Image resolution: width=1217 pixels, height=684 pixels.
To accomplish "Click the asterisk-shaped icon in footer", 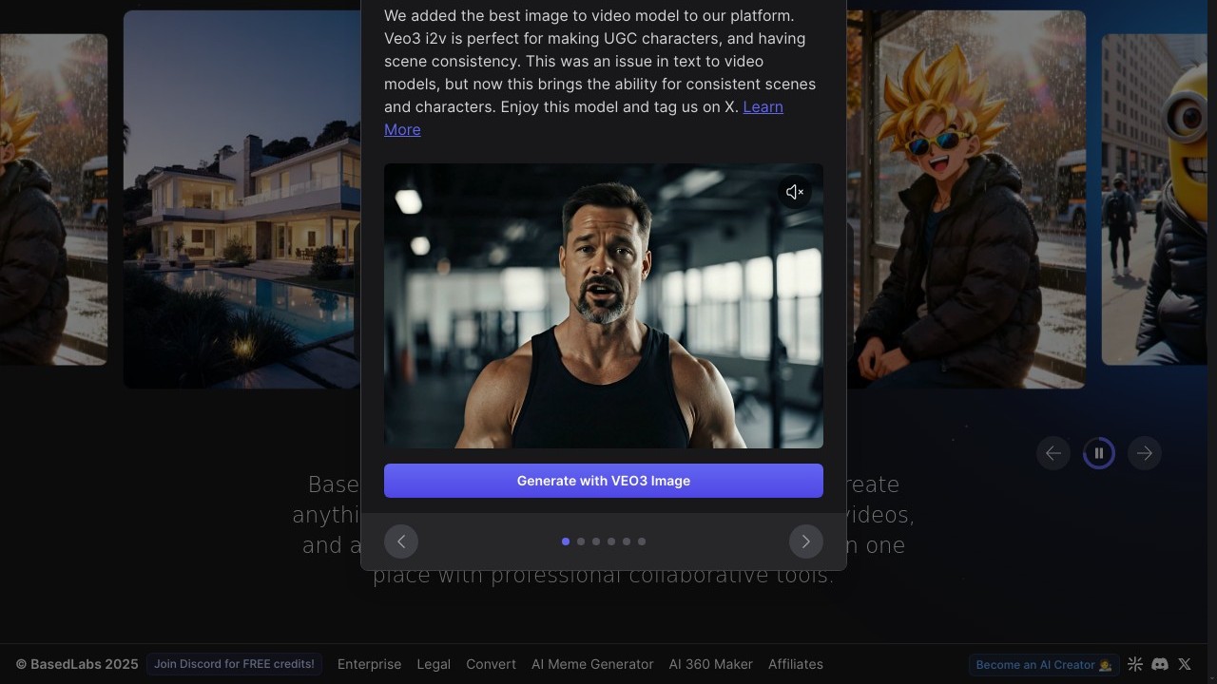I will click(x=1135, y=664).
